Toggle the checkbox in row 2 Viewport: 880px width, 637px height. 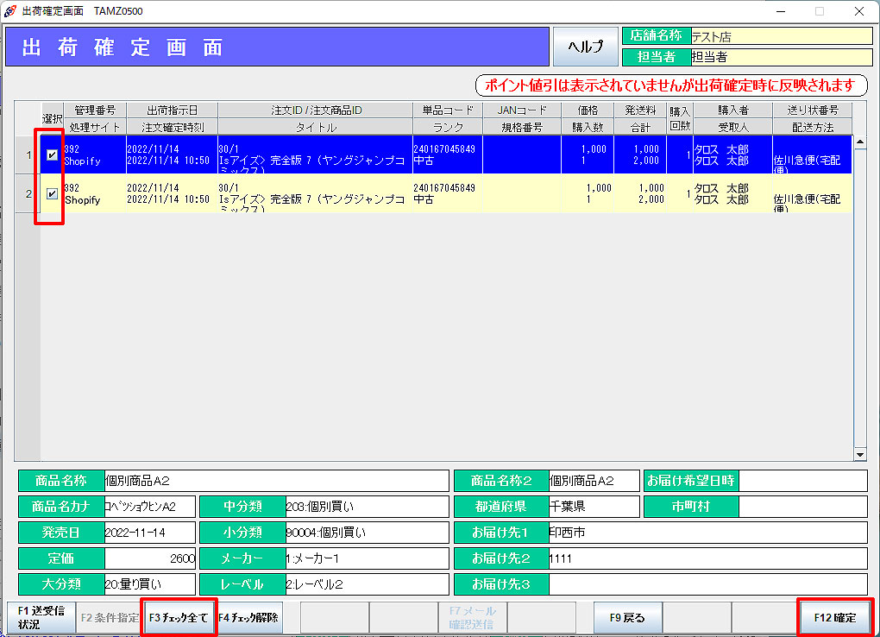53,194
